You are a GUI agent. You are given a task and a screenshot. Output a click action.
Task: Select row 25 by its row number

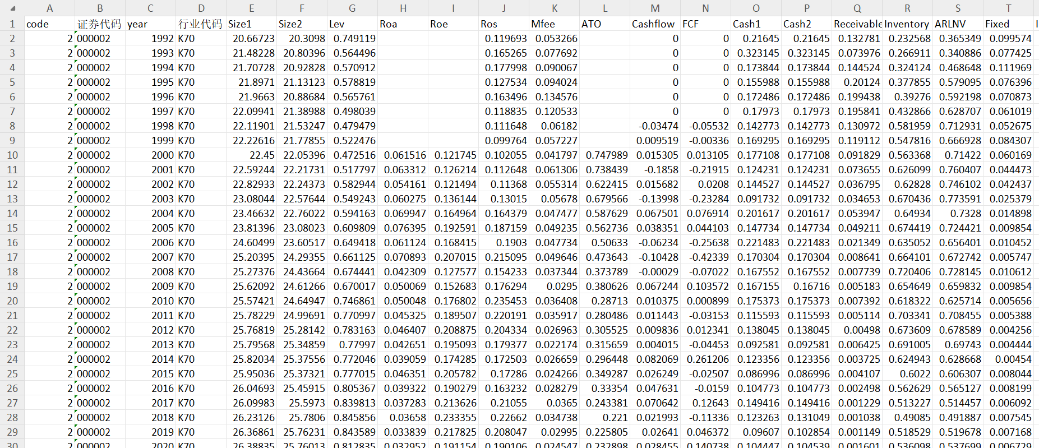[12, 374]
